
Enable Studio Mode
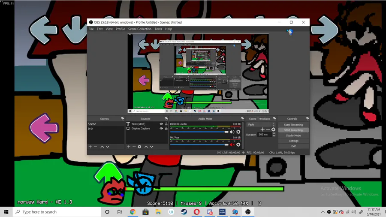(x=293, y=136)
